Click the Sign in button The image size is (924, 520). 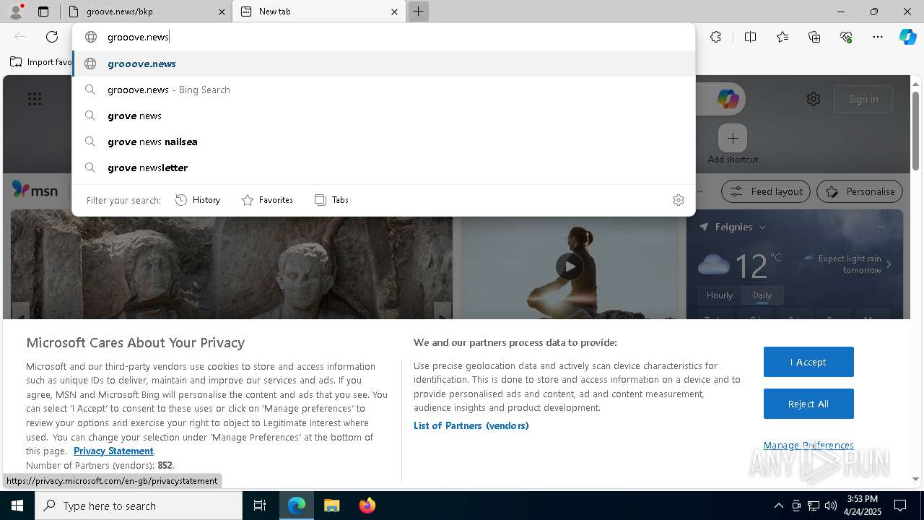tap(863, 99)
